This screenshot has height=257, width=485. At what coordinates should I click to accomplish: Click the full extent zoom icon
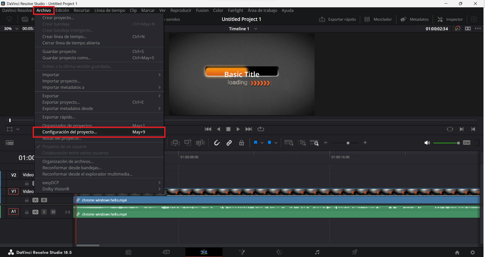(289, 143)
